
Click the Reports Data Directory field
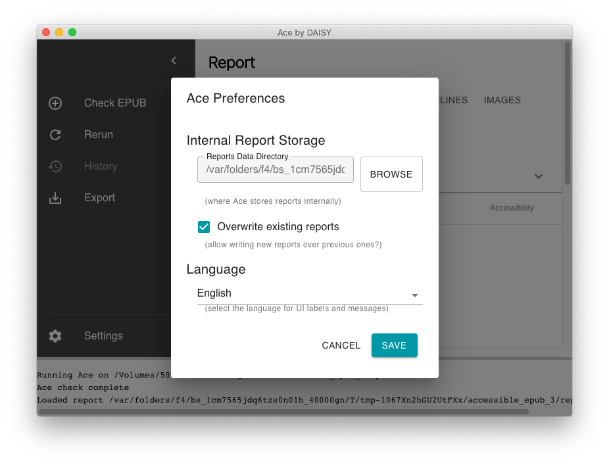coord(276,170)
